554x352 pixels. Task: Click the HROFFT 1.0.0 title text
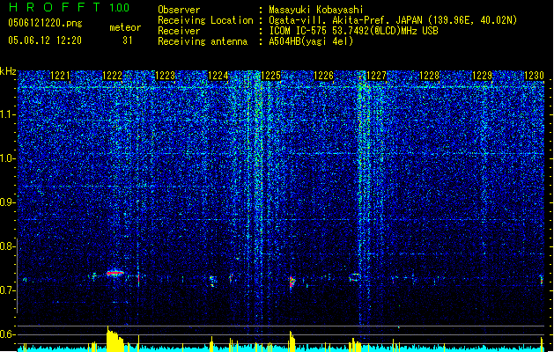tap(70, 7)
